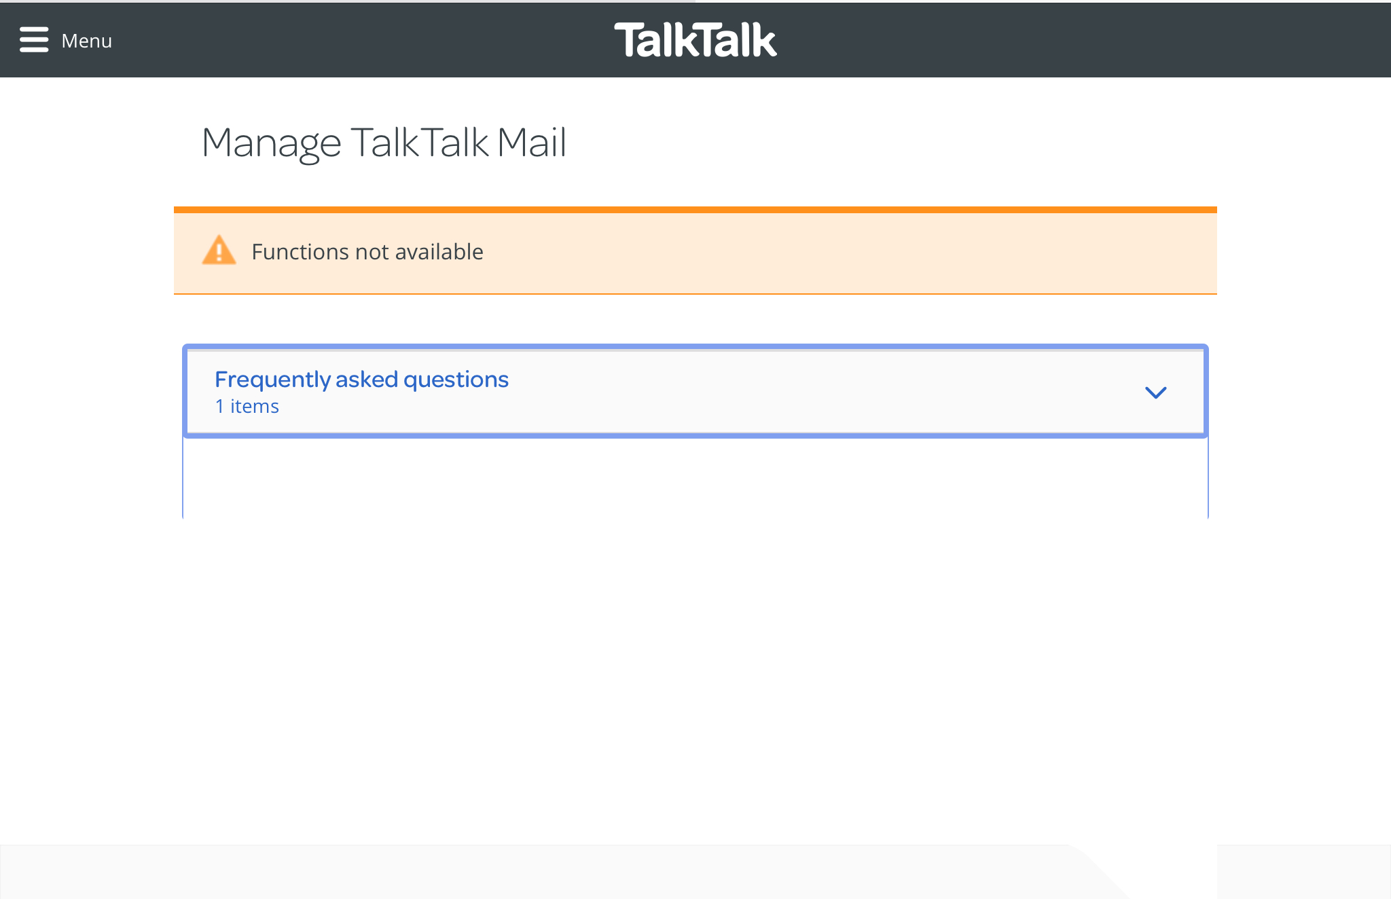Screen dimensions: 1391x899
Task: Open the Menu navigation panel
Action: (66, 41)
